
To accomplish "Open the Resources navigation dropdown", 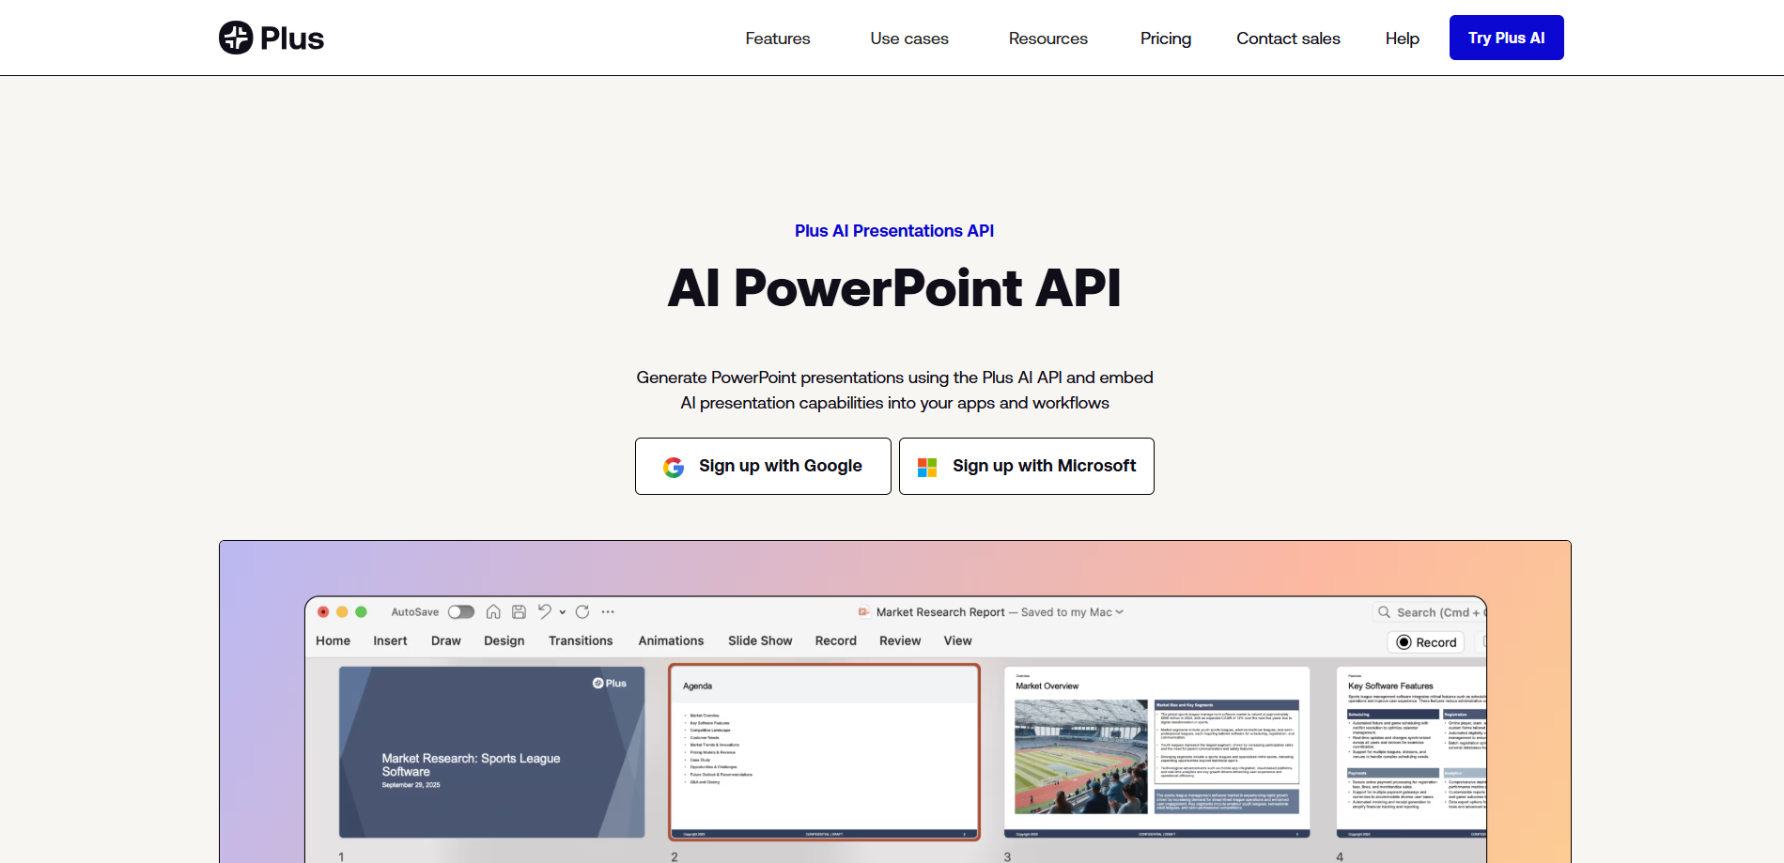I will pyautogui.click(x=1047, y=39).
